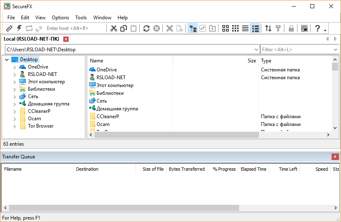This screenshot has width=341, height=222.
Task: Click the file Properties icon
Action: pyautogui.click(x=180, y=28)
